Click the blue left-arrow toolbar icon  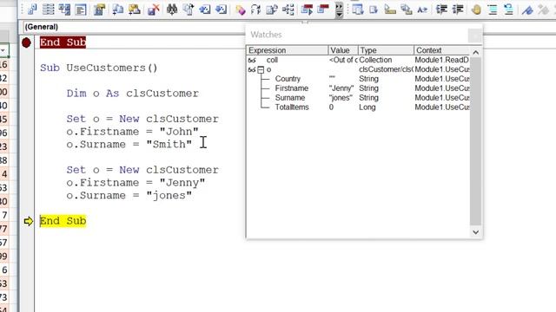pos(205,10)
